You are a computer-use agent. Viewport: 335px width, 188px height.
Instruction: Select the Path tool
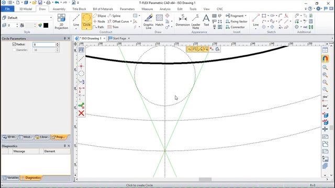[x=98, y=27]
